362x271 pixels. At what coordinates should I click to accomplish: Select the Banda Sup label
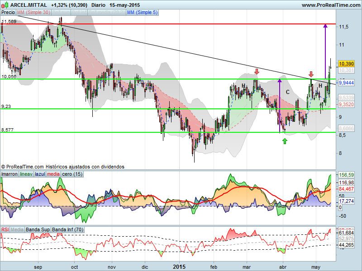[38, 229]
